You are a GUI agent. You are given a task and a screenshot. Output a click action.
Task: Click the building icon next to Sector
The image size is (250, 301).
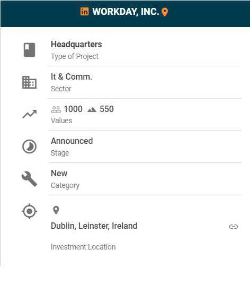tap(29, 82)
